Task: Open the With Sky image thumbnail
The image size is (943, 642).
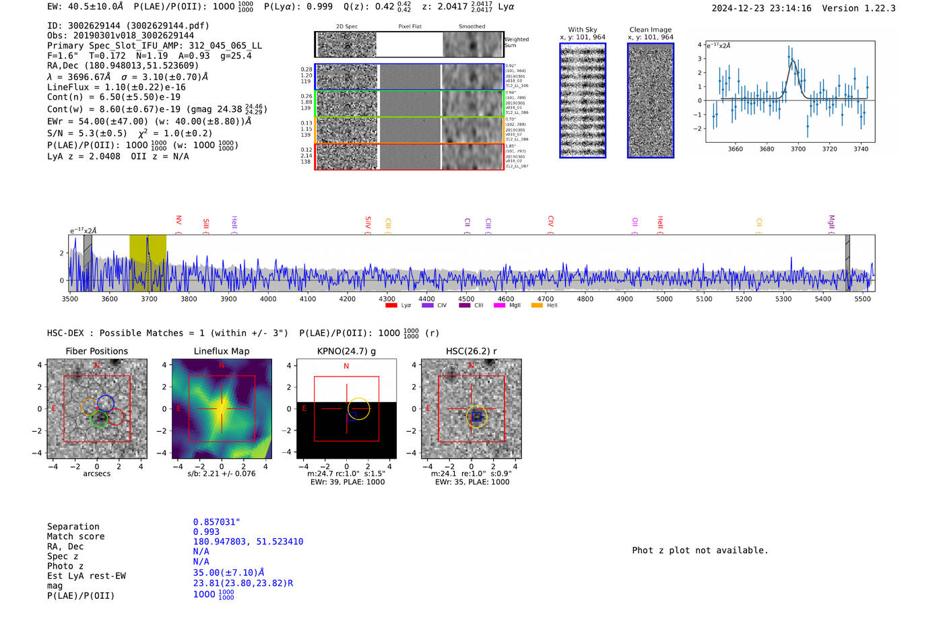Action: (x=583, y=100)
